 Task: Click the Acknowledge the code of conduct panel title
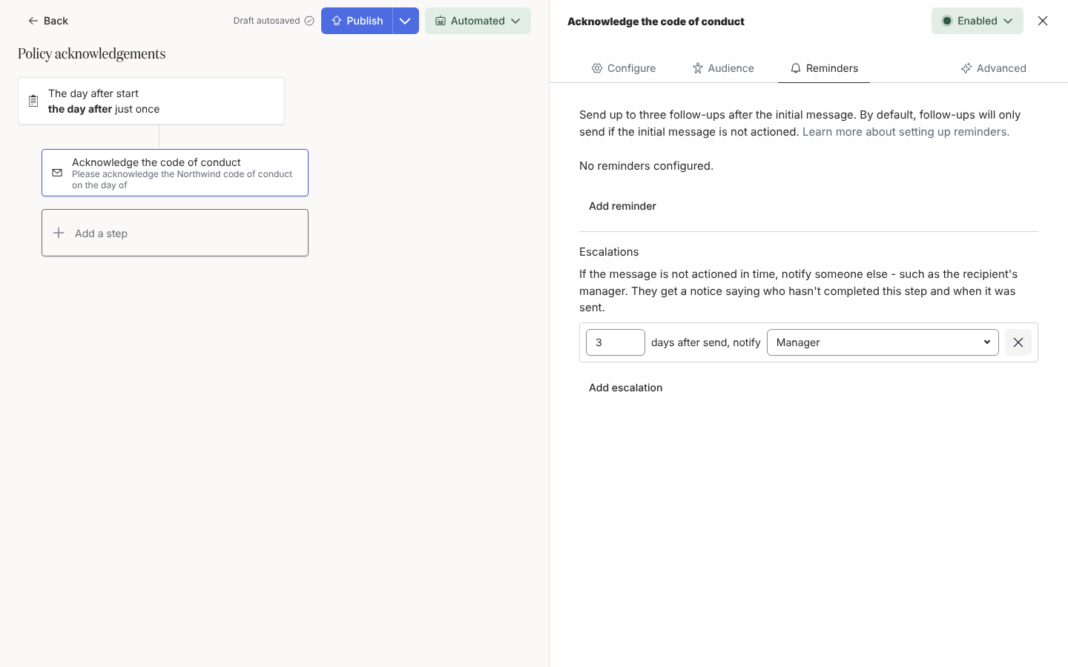656,21
